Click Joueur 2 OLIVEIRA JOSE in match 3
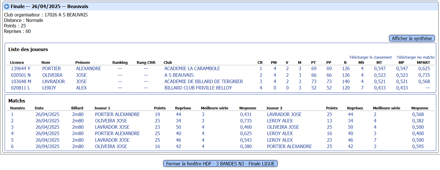Screen dimensions: 440x170 (283, 127)
